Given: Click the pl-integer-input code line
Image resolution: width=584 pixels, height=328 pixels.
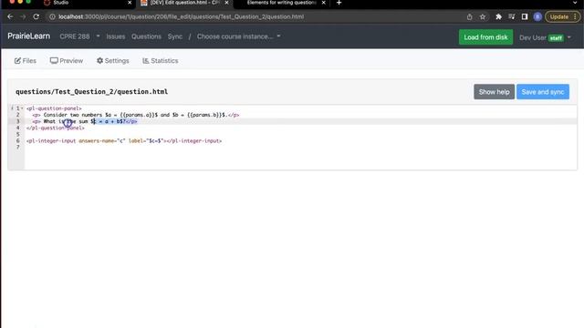Looking at the screenshot, I should point(124,141).
